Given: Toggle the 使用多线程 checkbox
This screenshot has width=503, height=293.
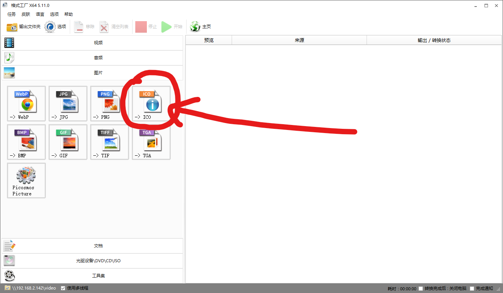Looking at the screenshot, I should (x=63, y=288).
